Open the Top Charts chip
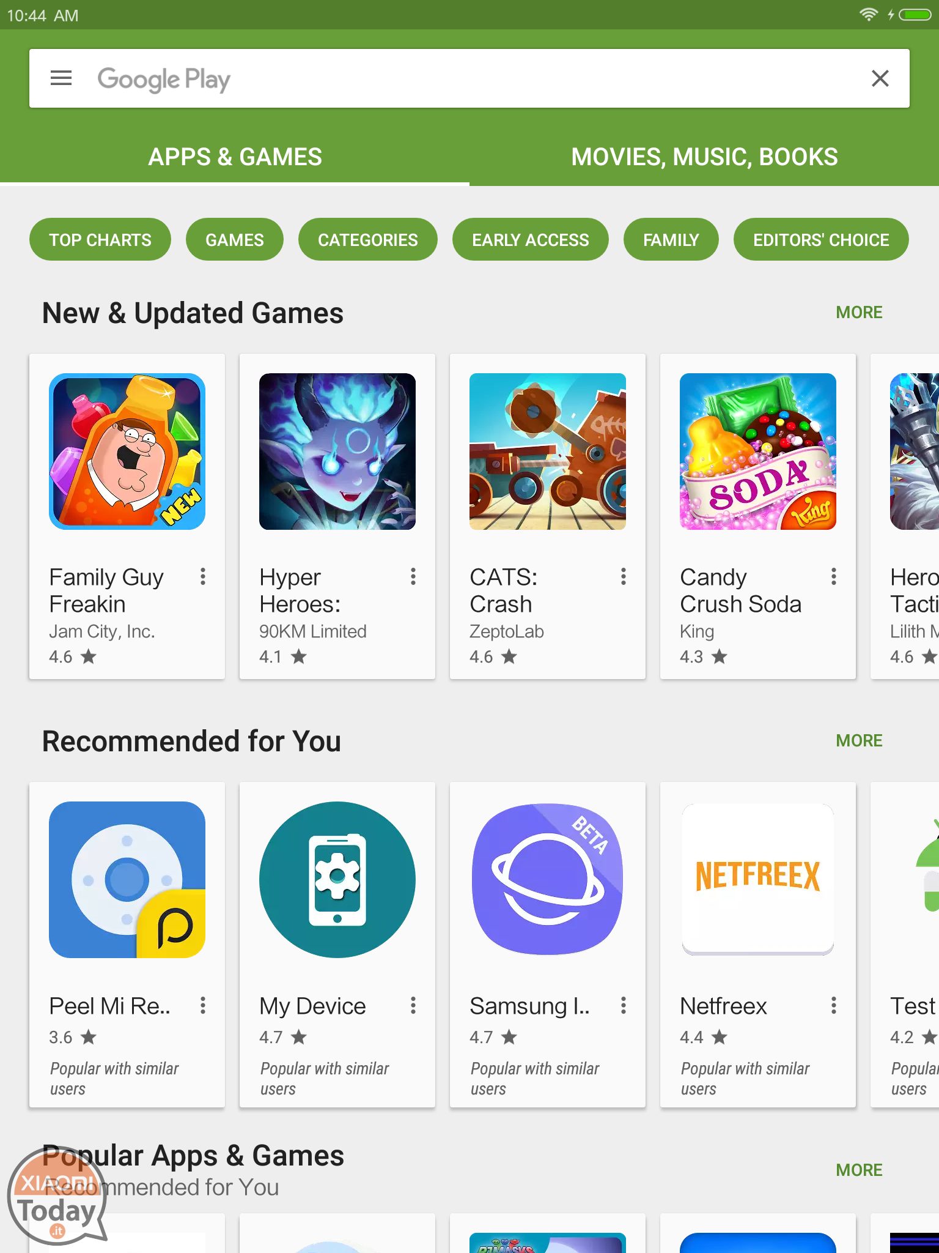This screenshot has width=939, height=1253. pos(100,239)
